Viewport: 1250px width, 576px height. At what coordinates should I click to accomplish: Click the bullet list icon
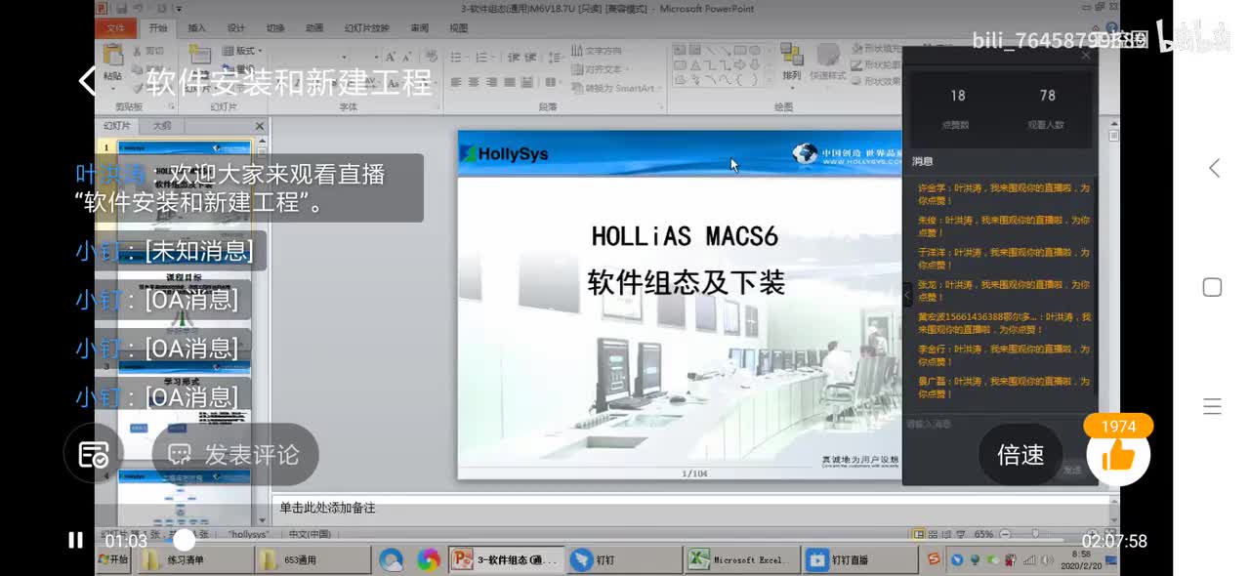point(458,58)
